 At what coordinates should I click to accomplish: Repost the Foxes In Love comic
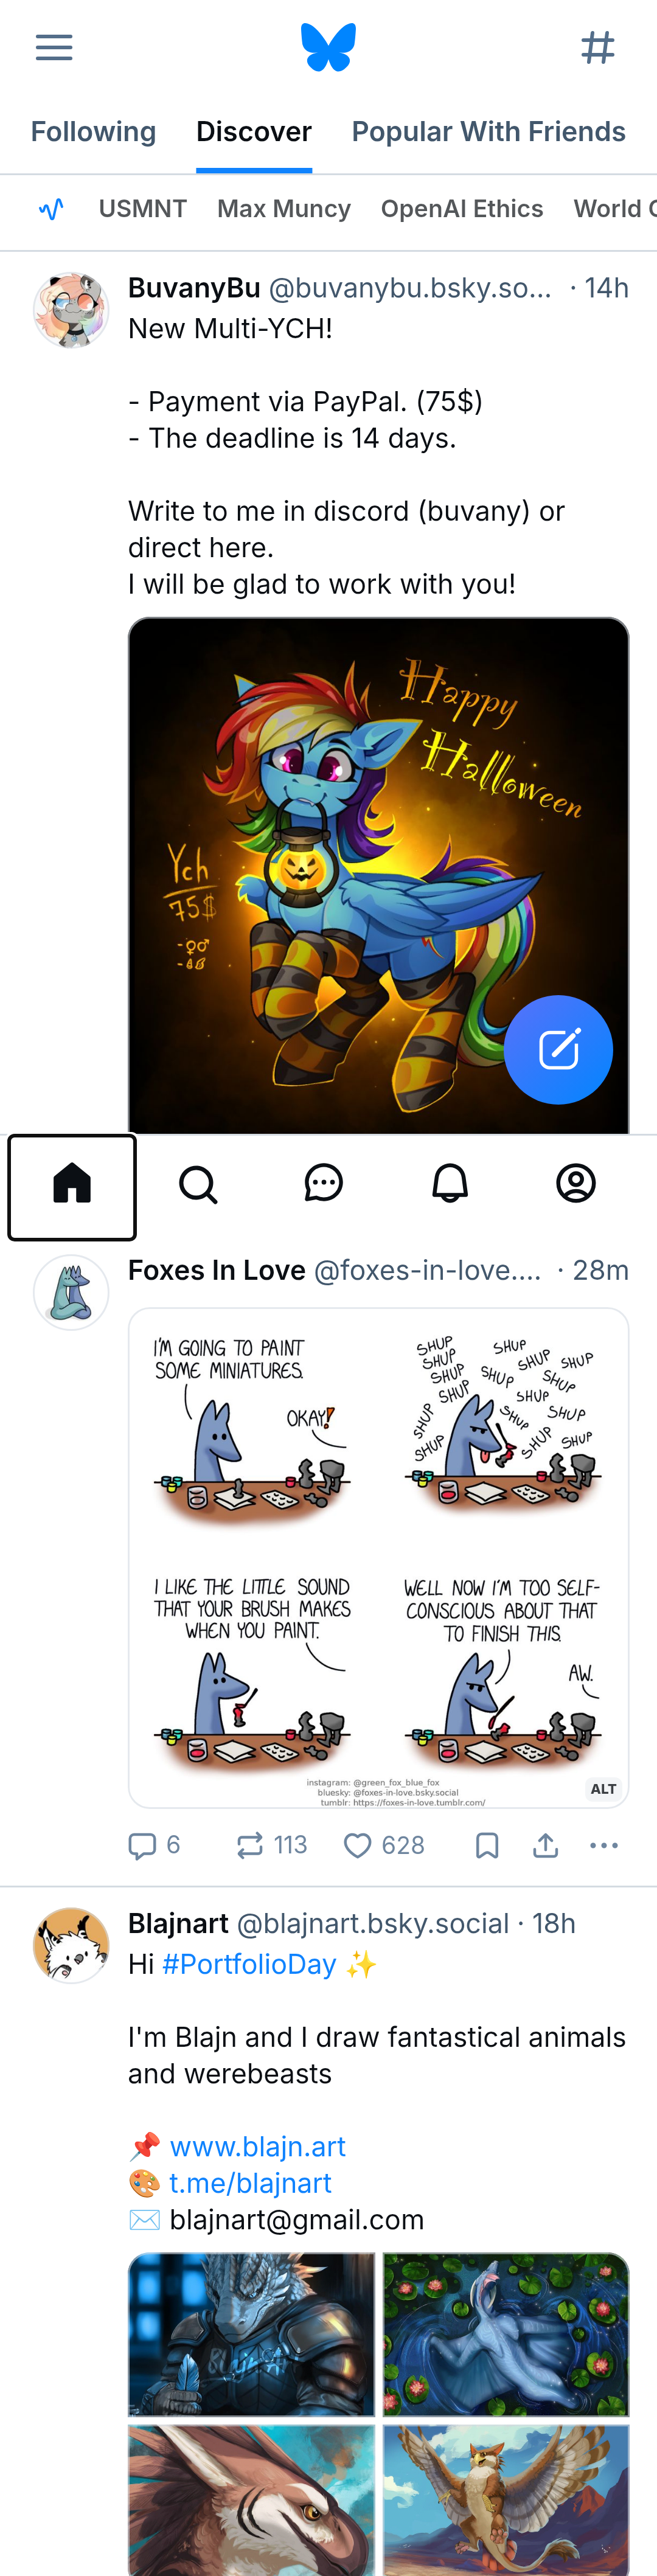(x=271, y=1845)
